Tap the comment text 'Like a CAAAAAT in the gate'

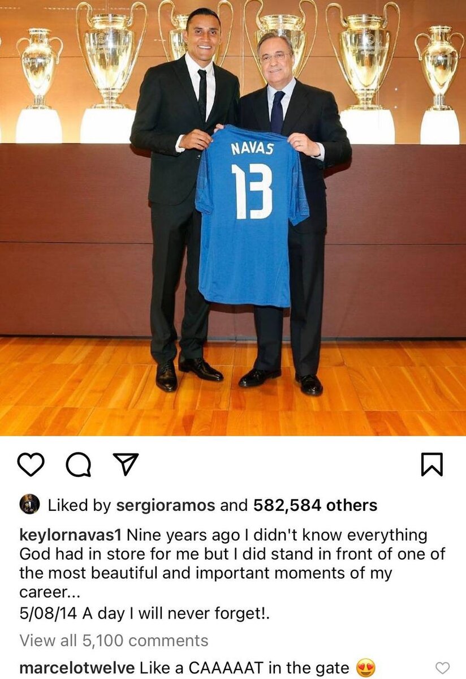pos(244,668)
